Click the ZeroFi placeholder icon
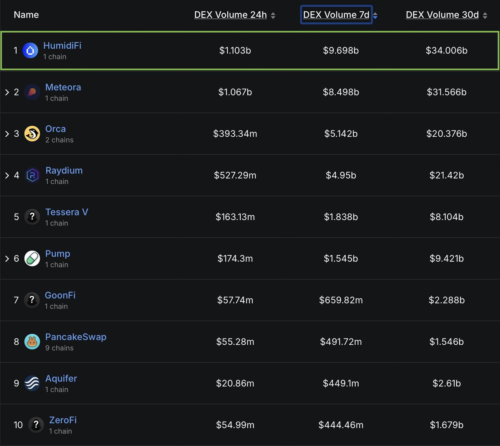Screen dimensions: 500x446 [36, 425]
